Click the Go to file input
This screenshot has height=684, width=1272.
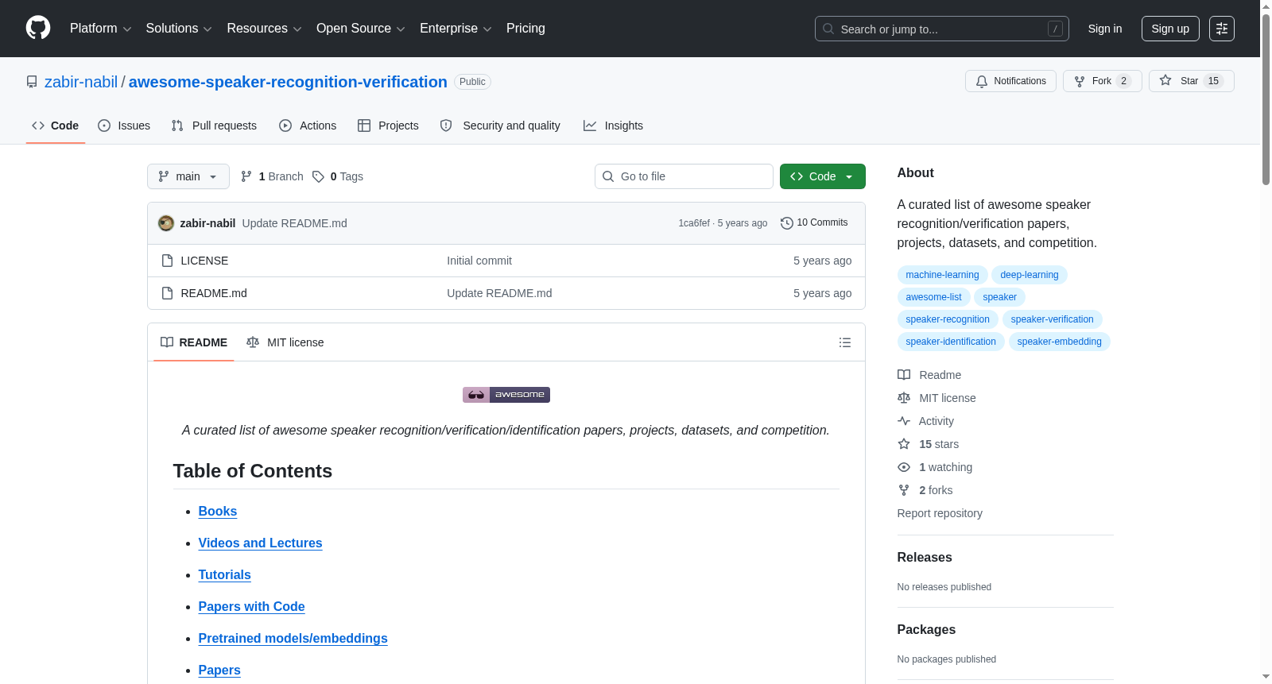(684, 176)
